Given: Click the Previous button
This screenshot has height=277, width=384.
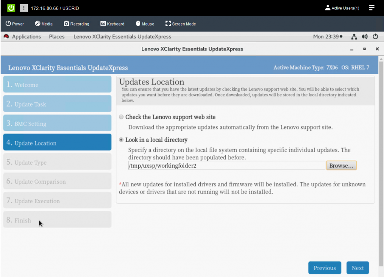Looking at the screenshot, I should [324, 268].
